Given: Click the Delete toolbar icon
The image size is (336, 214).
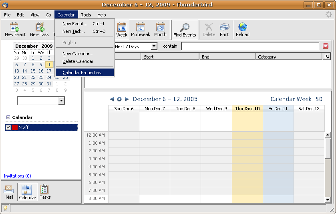Looking at the screenshot, I should point(209,27).
